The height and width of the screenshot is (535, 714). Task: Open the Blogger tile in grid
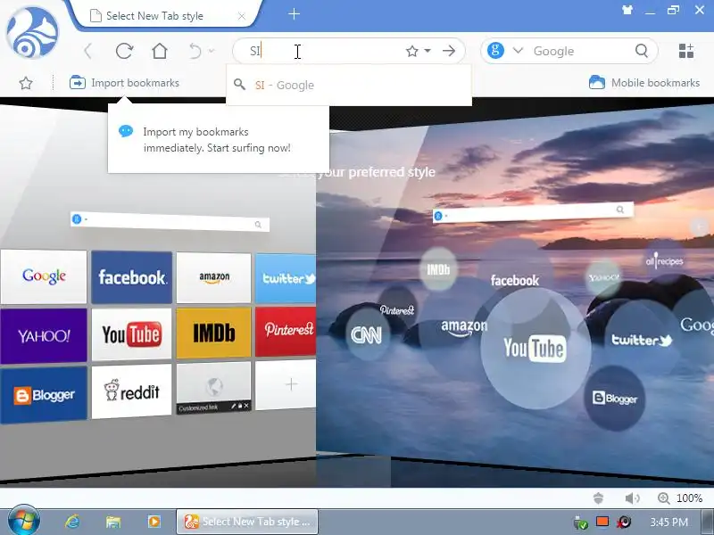pyautogui.click(x=44, y=395)
